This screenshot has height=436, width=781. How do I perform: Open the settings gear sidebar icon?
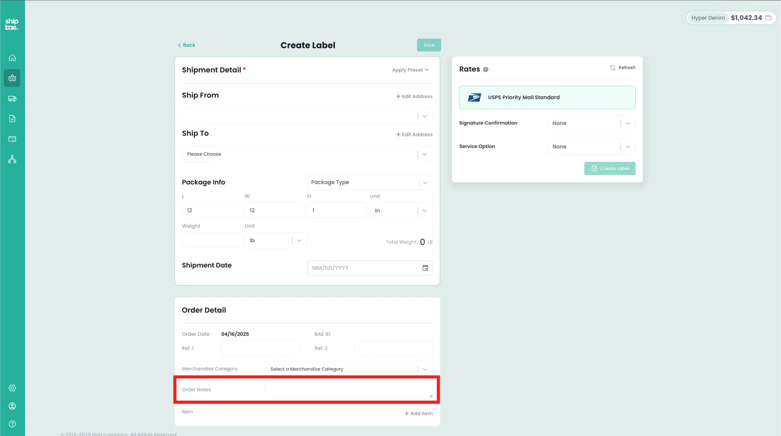pyautogui.click(x=12, y=388)
